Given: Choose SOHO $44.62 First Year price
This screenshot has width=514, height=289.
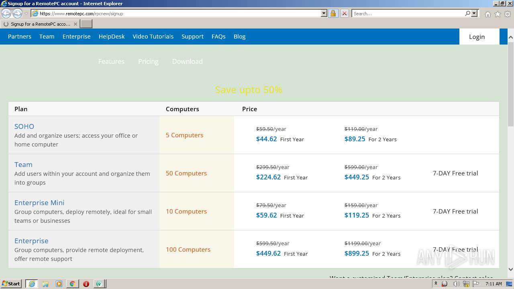Looking at the screenshot, I should 280,139.
